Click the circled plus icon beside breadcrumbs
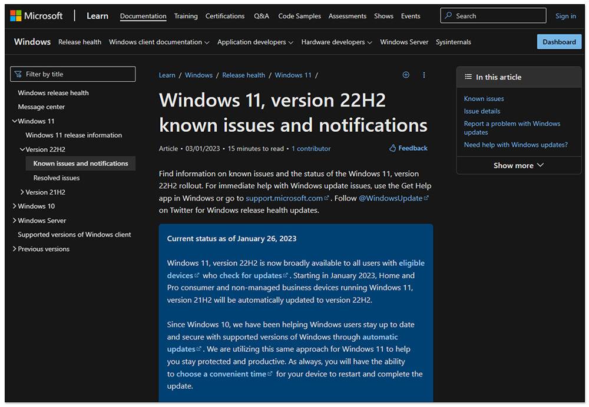 406,75
